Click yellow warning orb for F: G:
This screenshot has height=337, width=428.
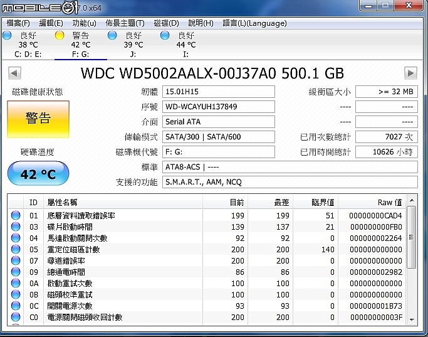[60, 36]
